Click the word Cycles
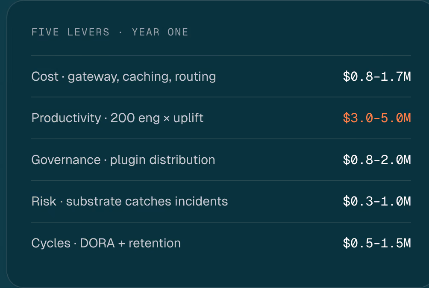 [51, 244]
